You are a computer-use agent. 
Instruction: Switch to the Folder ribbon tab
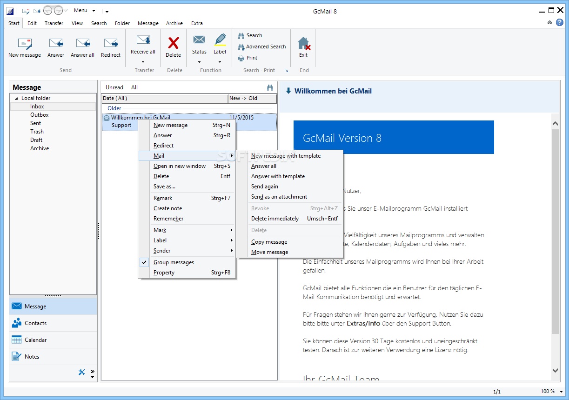click(x=122, y=23)
